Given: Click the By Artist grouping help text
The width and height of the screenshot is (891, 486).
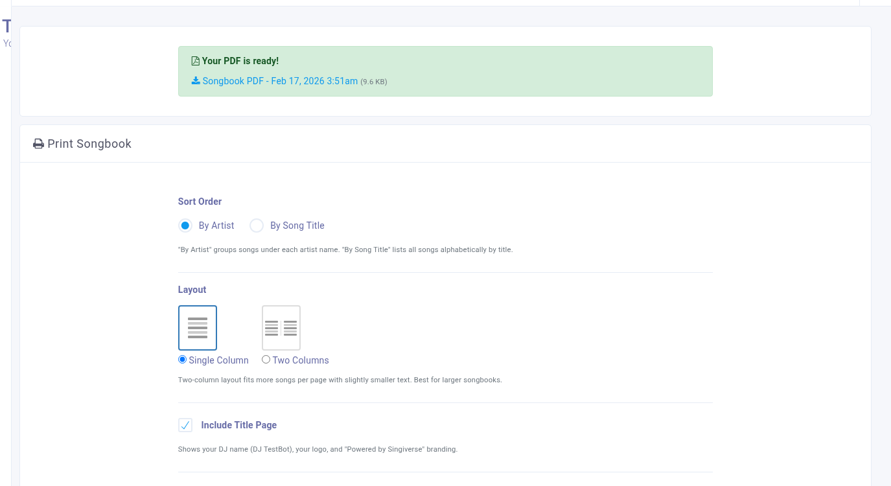Looking at the screenshot, I should (x=345, y=249).
